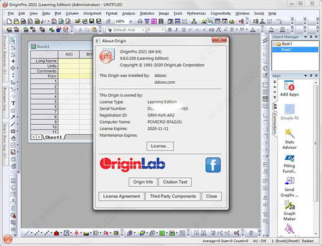Click the Citation Text button
The image size is (322, 246).
click(175, 182)
